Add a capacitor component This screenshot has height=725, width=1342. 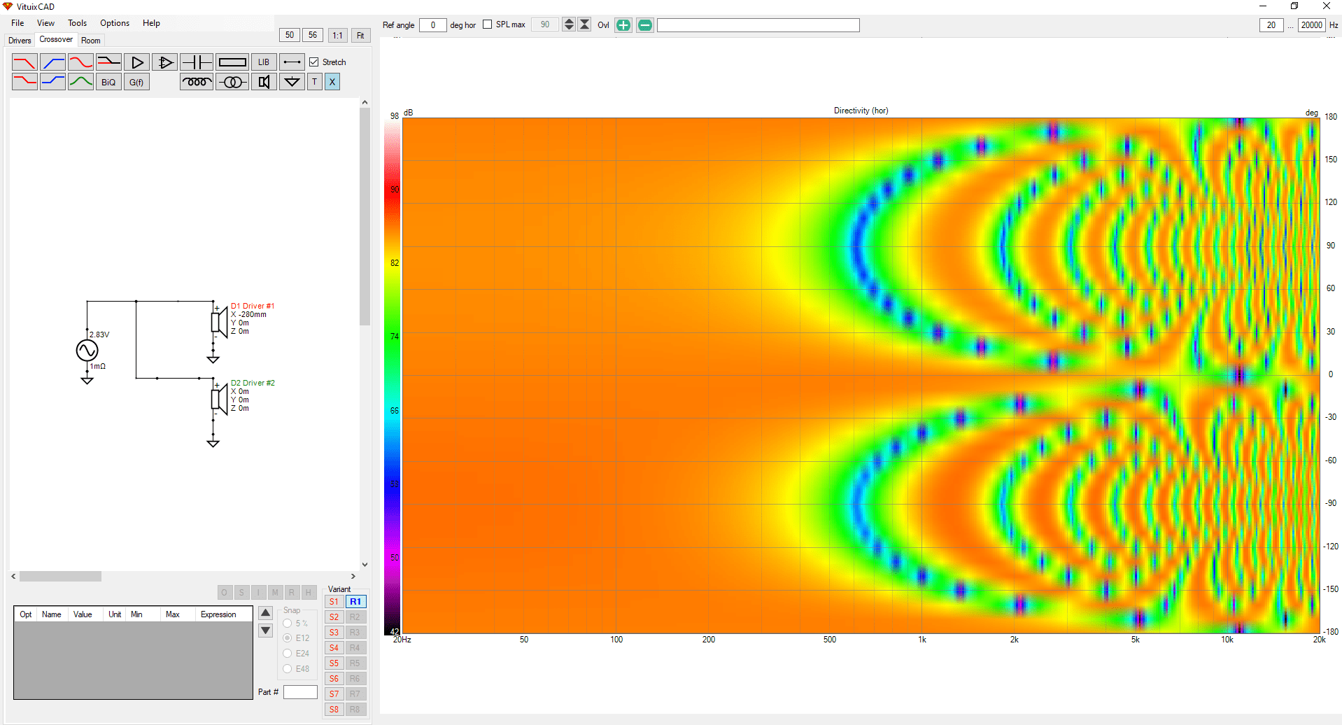[x=197, y=62]
